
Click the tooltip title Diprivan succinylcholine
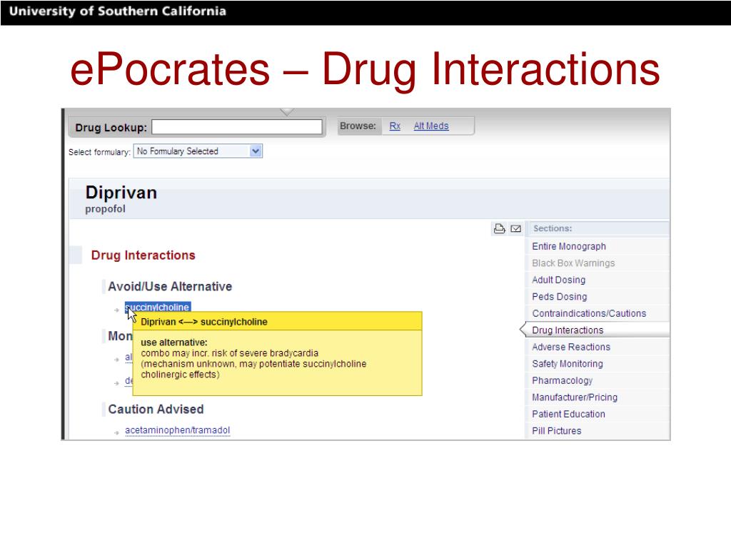[x=204, y=322]
